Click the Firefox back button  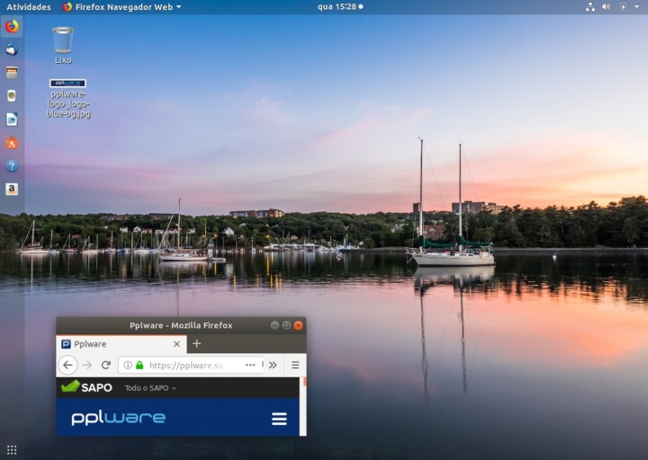point(67,365)
